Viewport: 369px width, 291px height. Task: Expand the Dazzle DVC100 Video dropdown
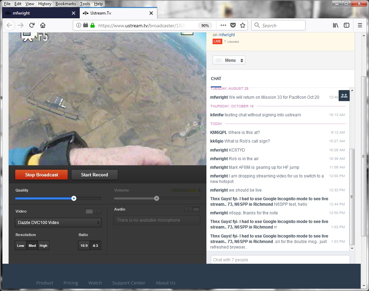point(58,223)
